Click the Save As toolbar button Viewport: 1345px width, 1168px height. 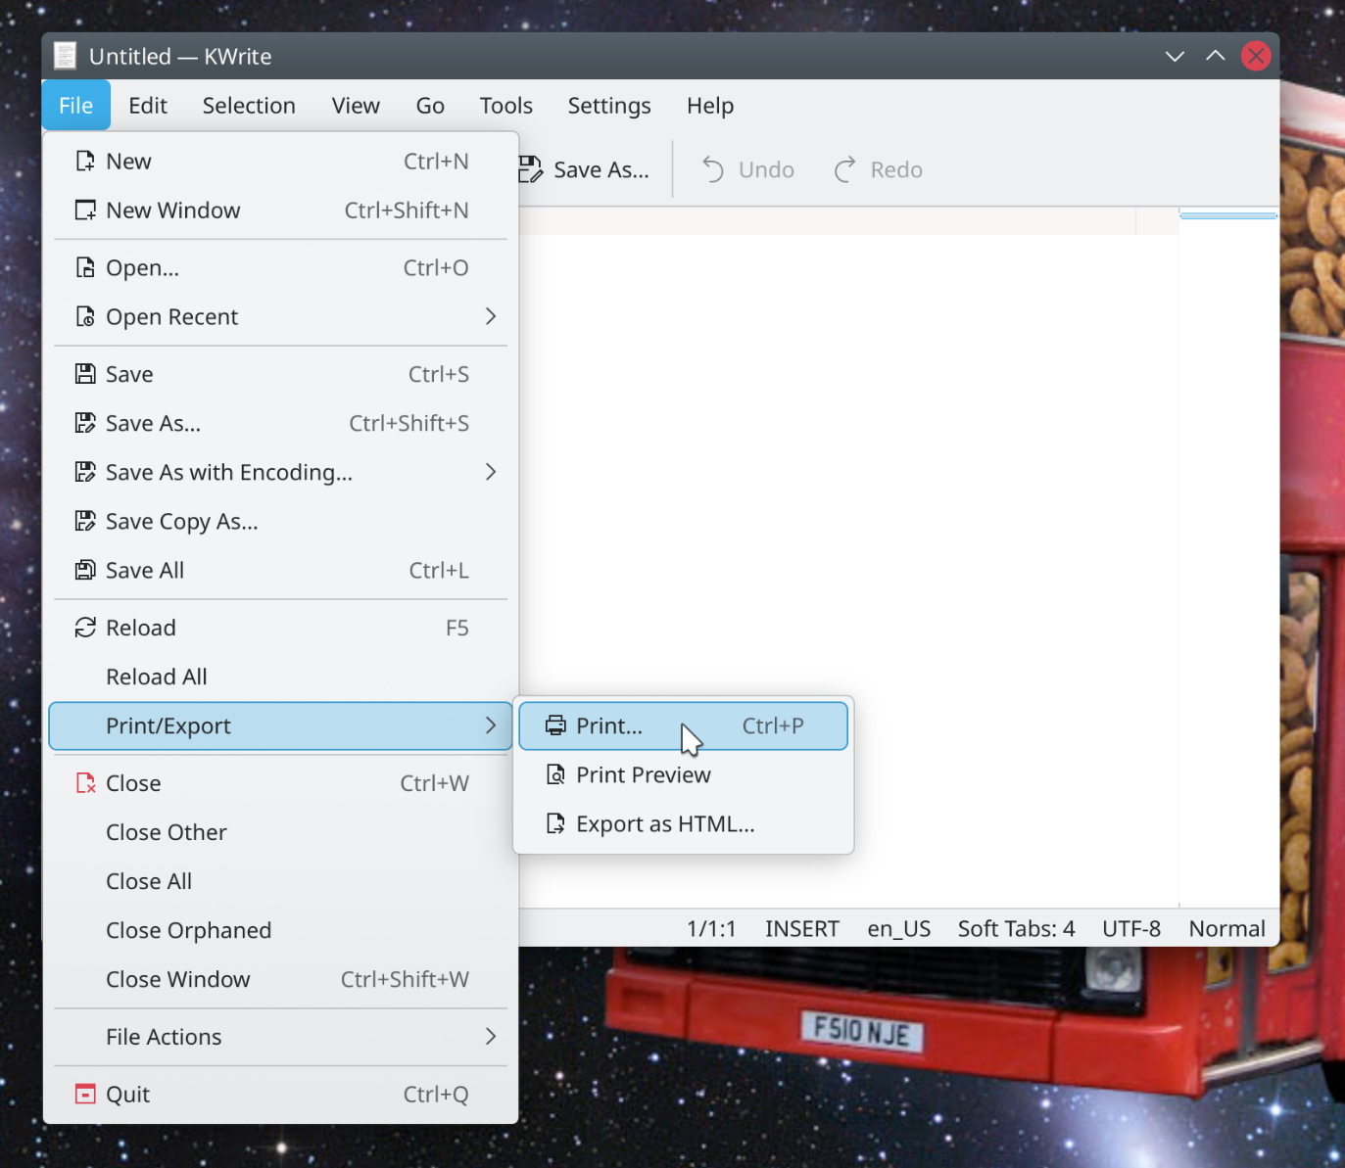click(x=585, y=170)
